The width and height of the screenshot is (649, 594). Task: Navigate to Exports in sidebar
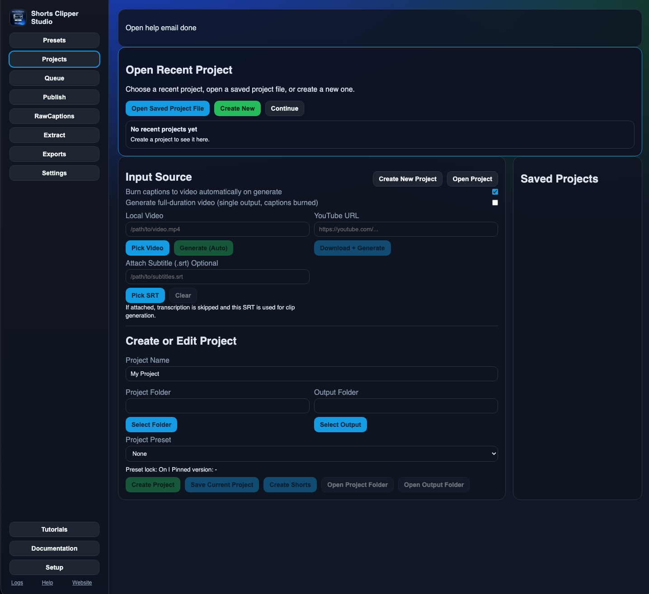pos(54,154)
